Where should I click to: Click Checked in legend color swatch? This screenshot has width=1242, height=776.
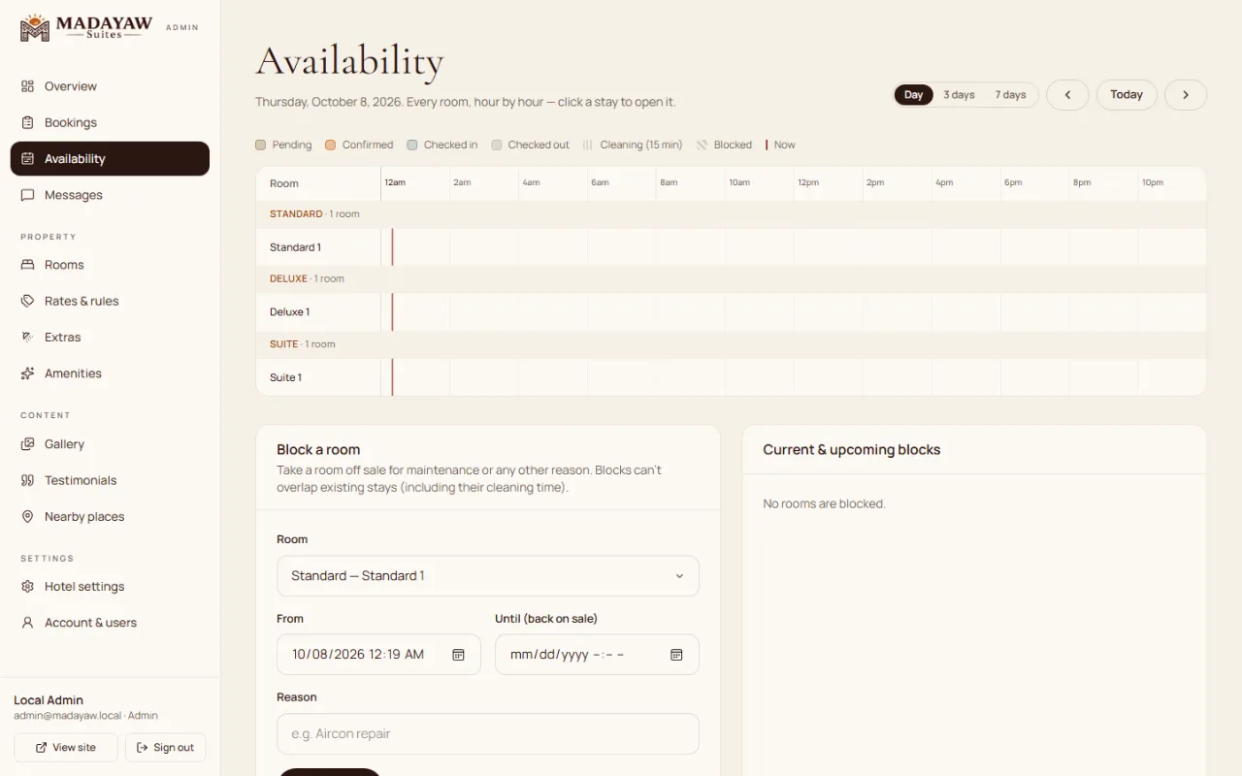tap(412, 145)
